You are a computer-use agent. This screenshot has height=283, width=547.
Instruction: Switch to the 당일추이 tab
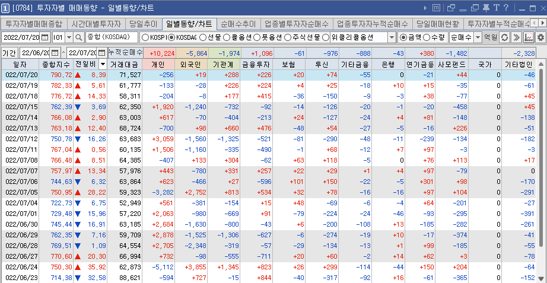tap(144, 24)
